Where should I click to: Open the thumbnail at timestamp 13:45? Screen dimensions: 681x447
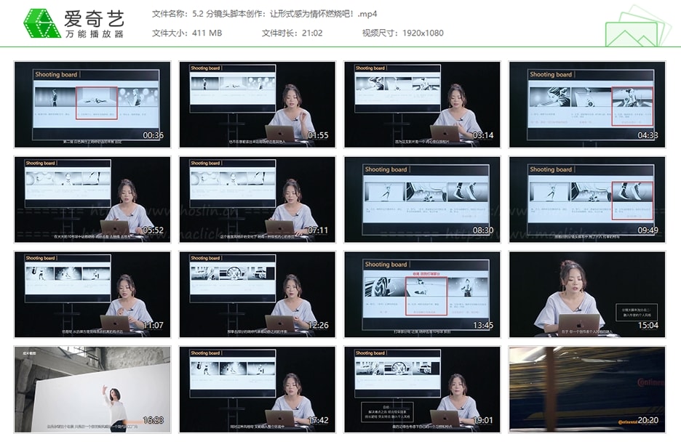pyautogui.click(x=422, y=294)
